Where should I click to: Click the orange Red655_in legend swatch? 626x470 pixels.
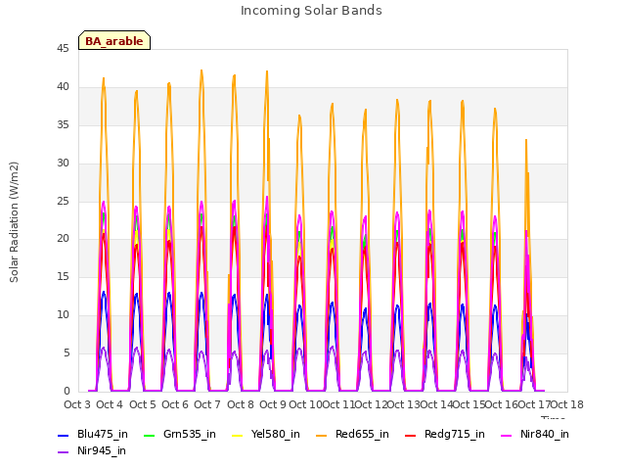coord(322,436)
